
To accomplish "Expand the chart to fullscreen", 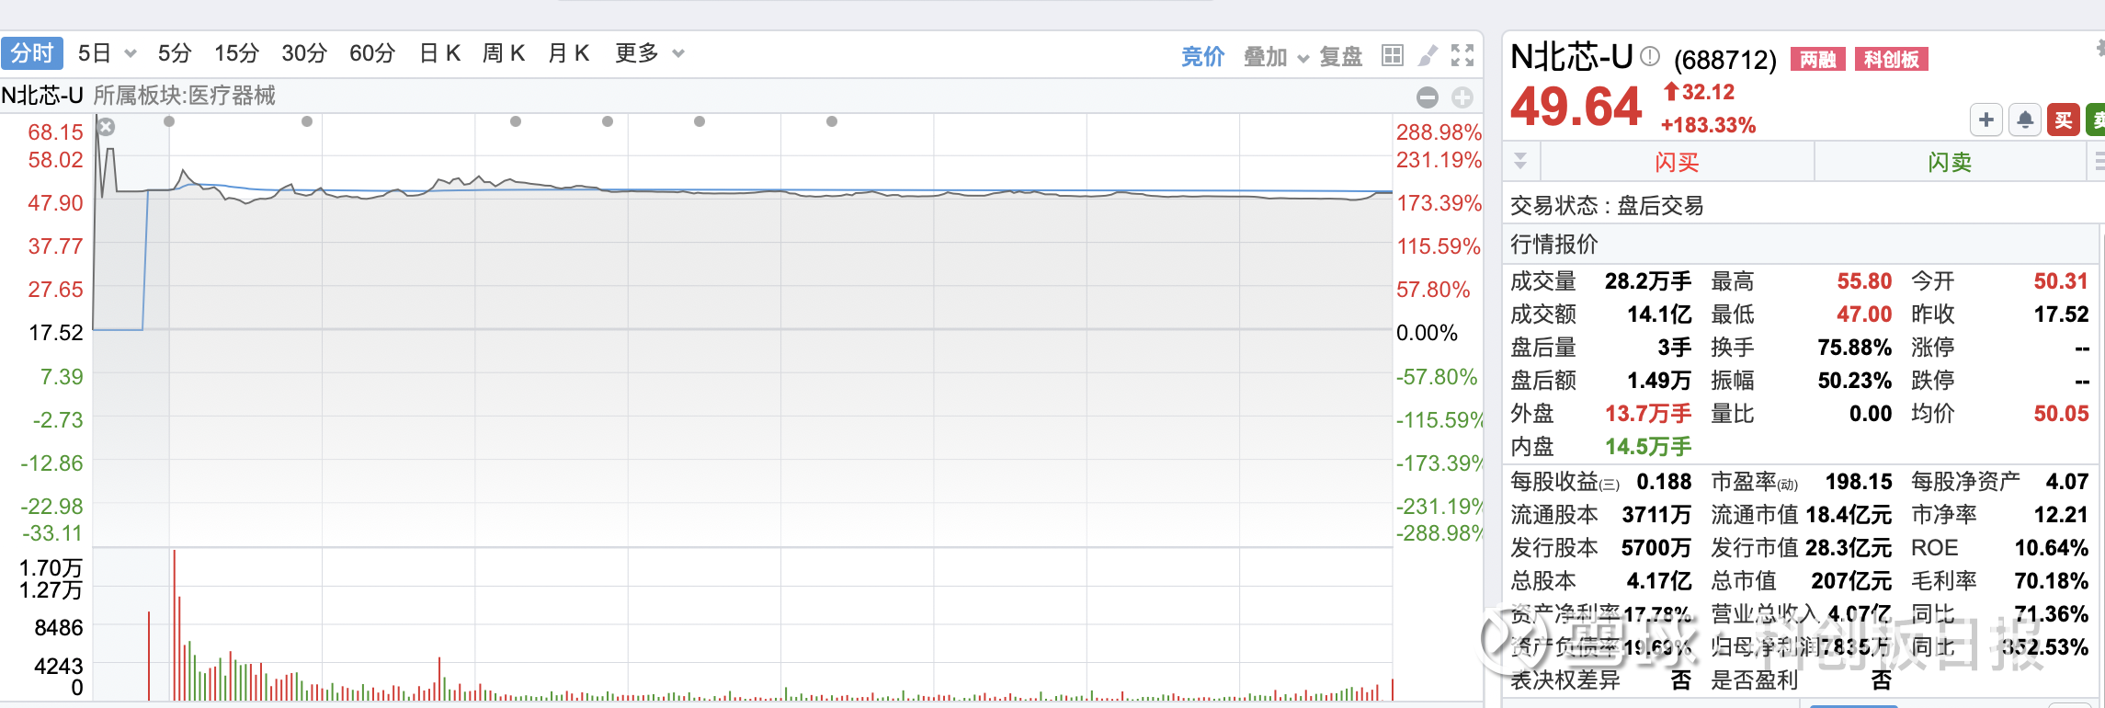I will [x=1462, y=55].
